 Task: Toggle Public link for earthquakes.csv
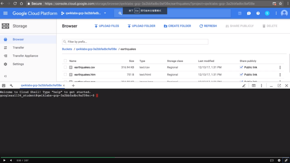tap(241, 67)
